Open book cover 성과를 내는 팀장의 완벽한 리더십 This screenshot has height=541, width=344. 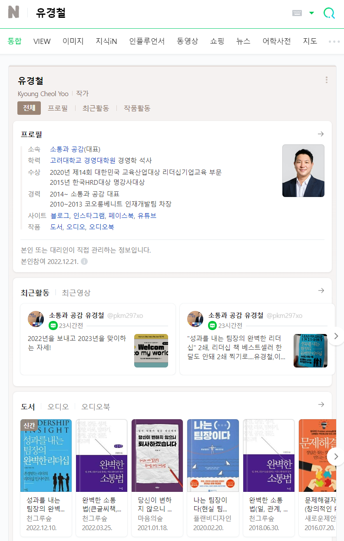(46, 455)
